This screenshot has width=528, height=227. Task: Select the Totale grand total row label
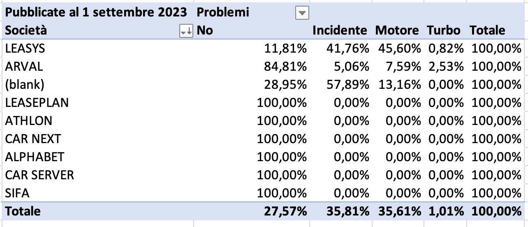coord(23,211)
